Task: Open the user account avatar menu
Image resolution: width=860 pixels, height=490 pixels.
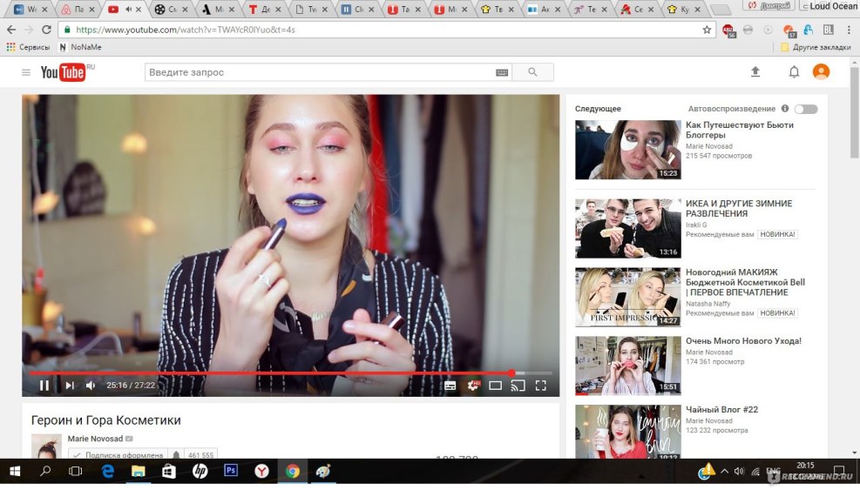Action: 821,72
